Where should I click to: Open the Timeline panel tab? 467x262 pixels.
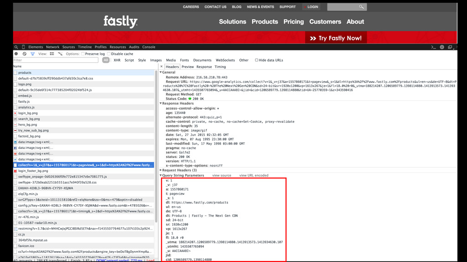[x=85, y=47]
